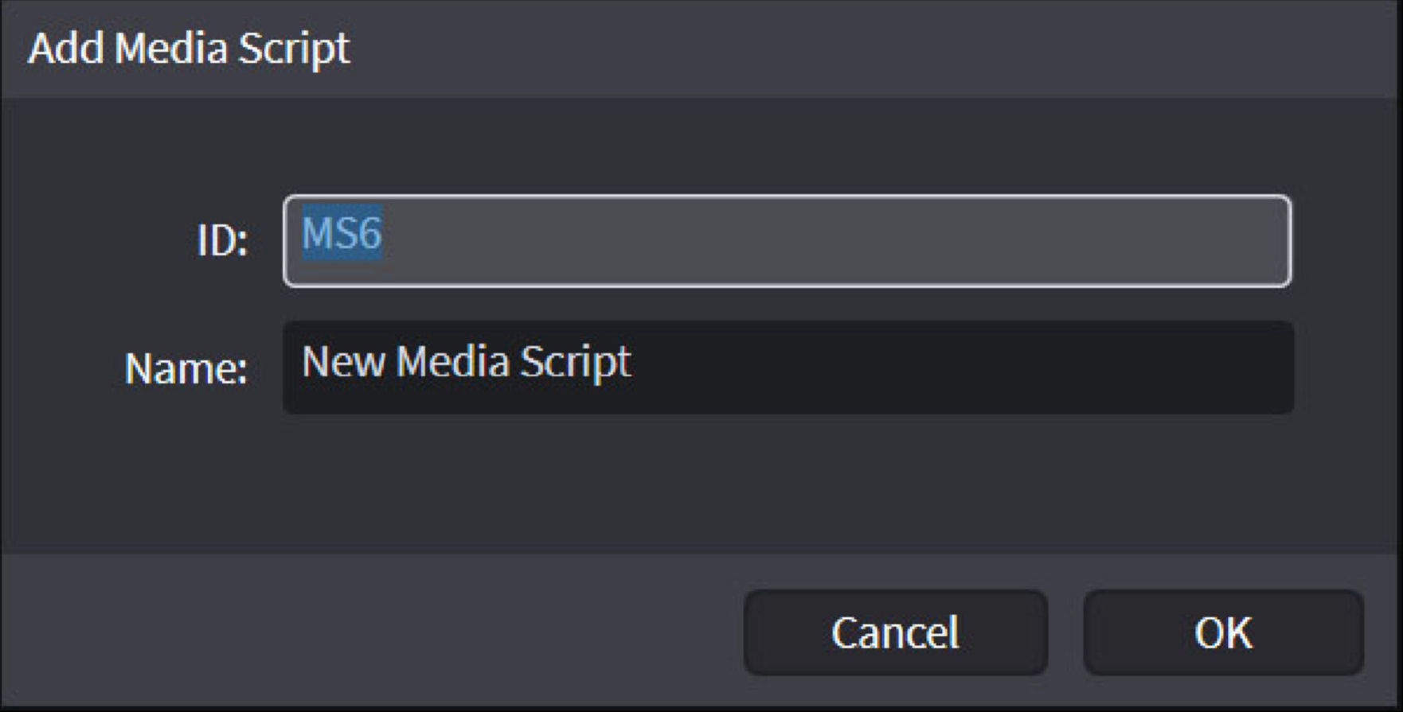The width and height of the screenshot is (1403, 712).
Task: Click the word "Script" in the Name field
Action: [575, 362]
